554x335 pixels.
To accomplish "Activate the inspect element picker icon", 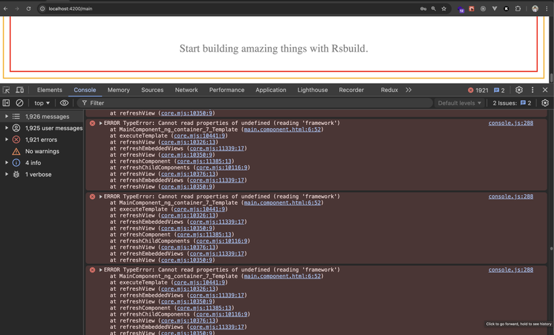I will pyautogui.click(x=6, y=90).
